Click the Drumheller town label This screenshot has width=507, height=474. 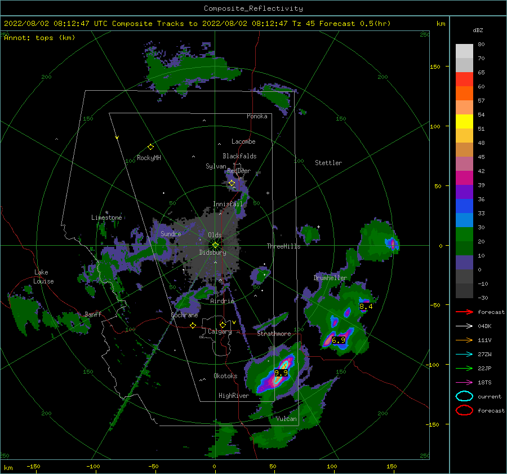(330, 278)
